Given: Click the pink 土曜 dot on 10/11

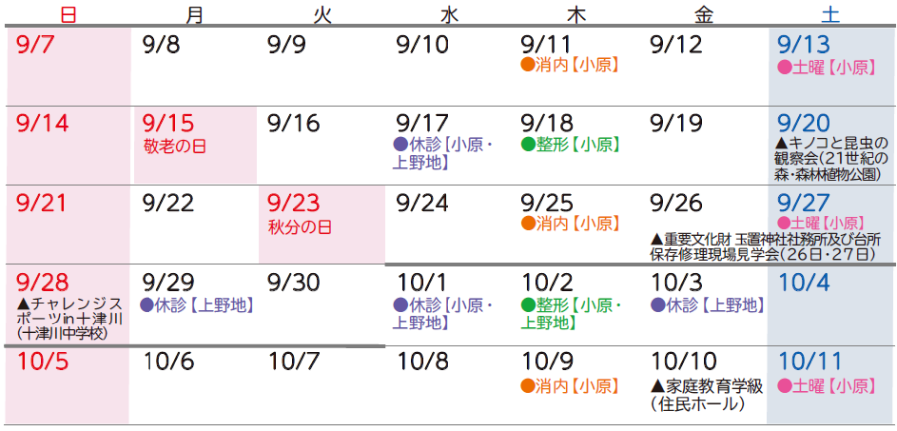Looking at the screenshot, I should [784, 384].
